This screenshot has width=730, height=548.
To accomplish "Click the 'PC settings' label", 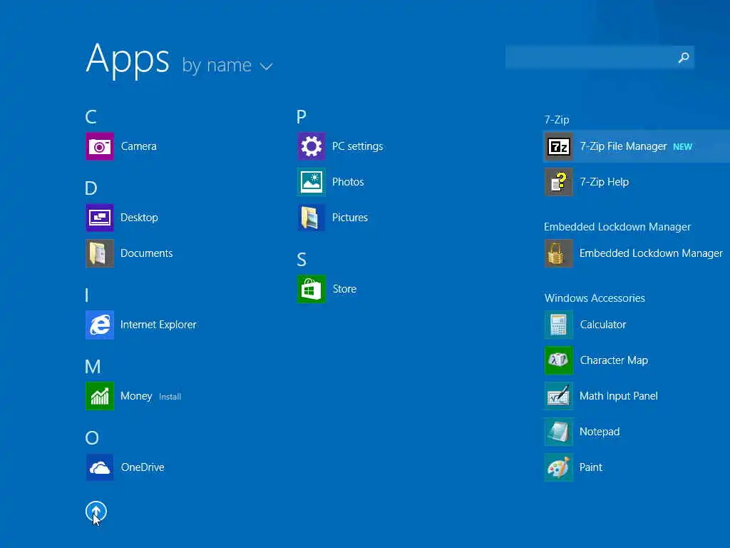I will tap(358, 146).
